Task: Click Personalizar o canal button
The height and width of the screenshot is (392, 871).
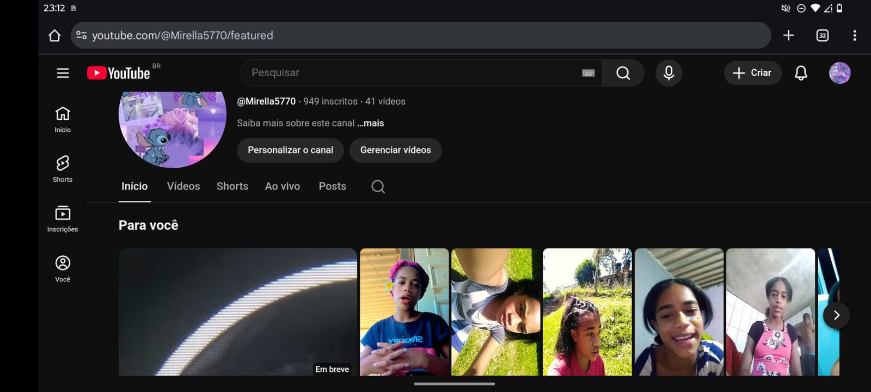Action: point(290,150)
